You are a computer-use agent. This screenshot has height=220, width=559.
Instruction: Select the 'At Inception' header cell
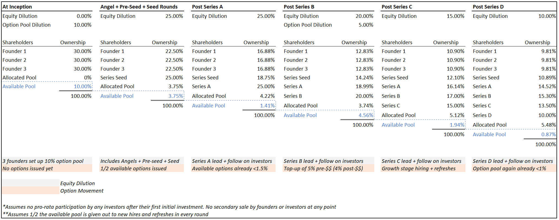point(17,7)
